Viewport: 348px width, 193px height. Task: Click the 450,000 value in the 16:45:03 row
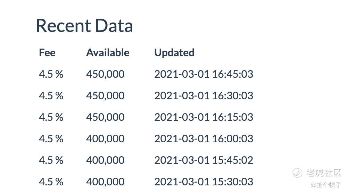[105, 74]
